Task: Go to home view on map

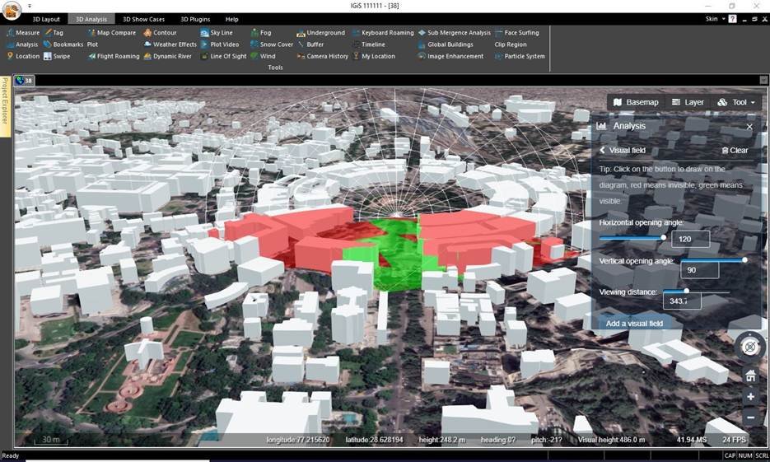Action: click(x=750, y=376)
